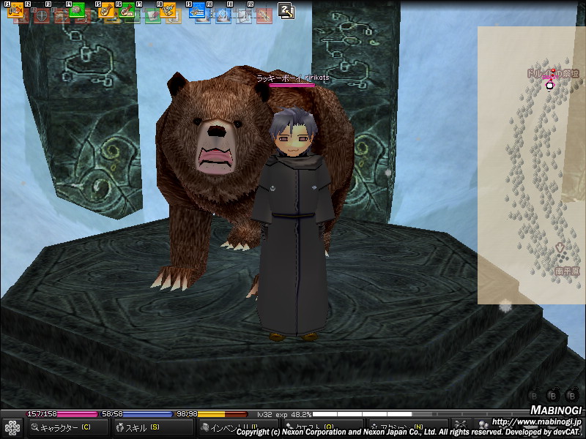586x439 pixels.
Task: Click the blue MP bar 58/58
Action: (137, 414)
